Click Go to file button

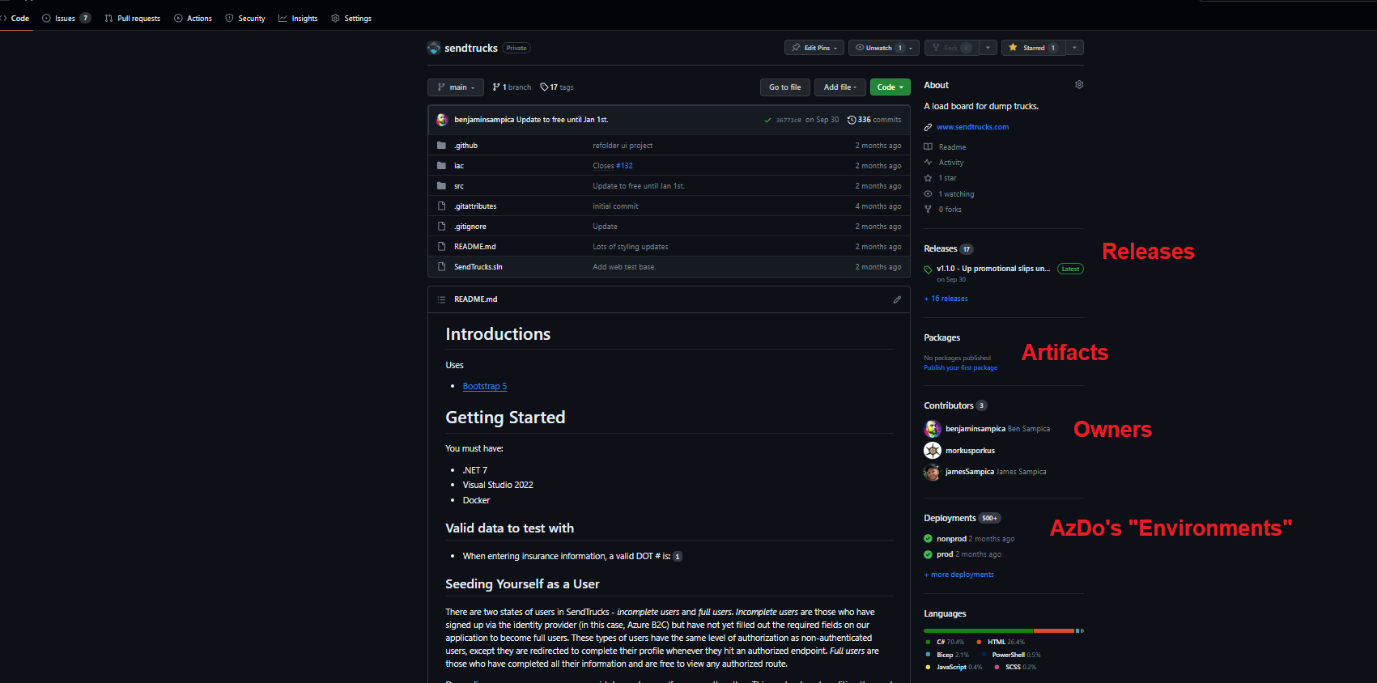click(x=784, y=87)
